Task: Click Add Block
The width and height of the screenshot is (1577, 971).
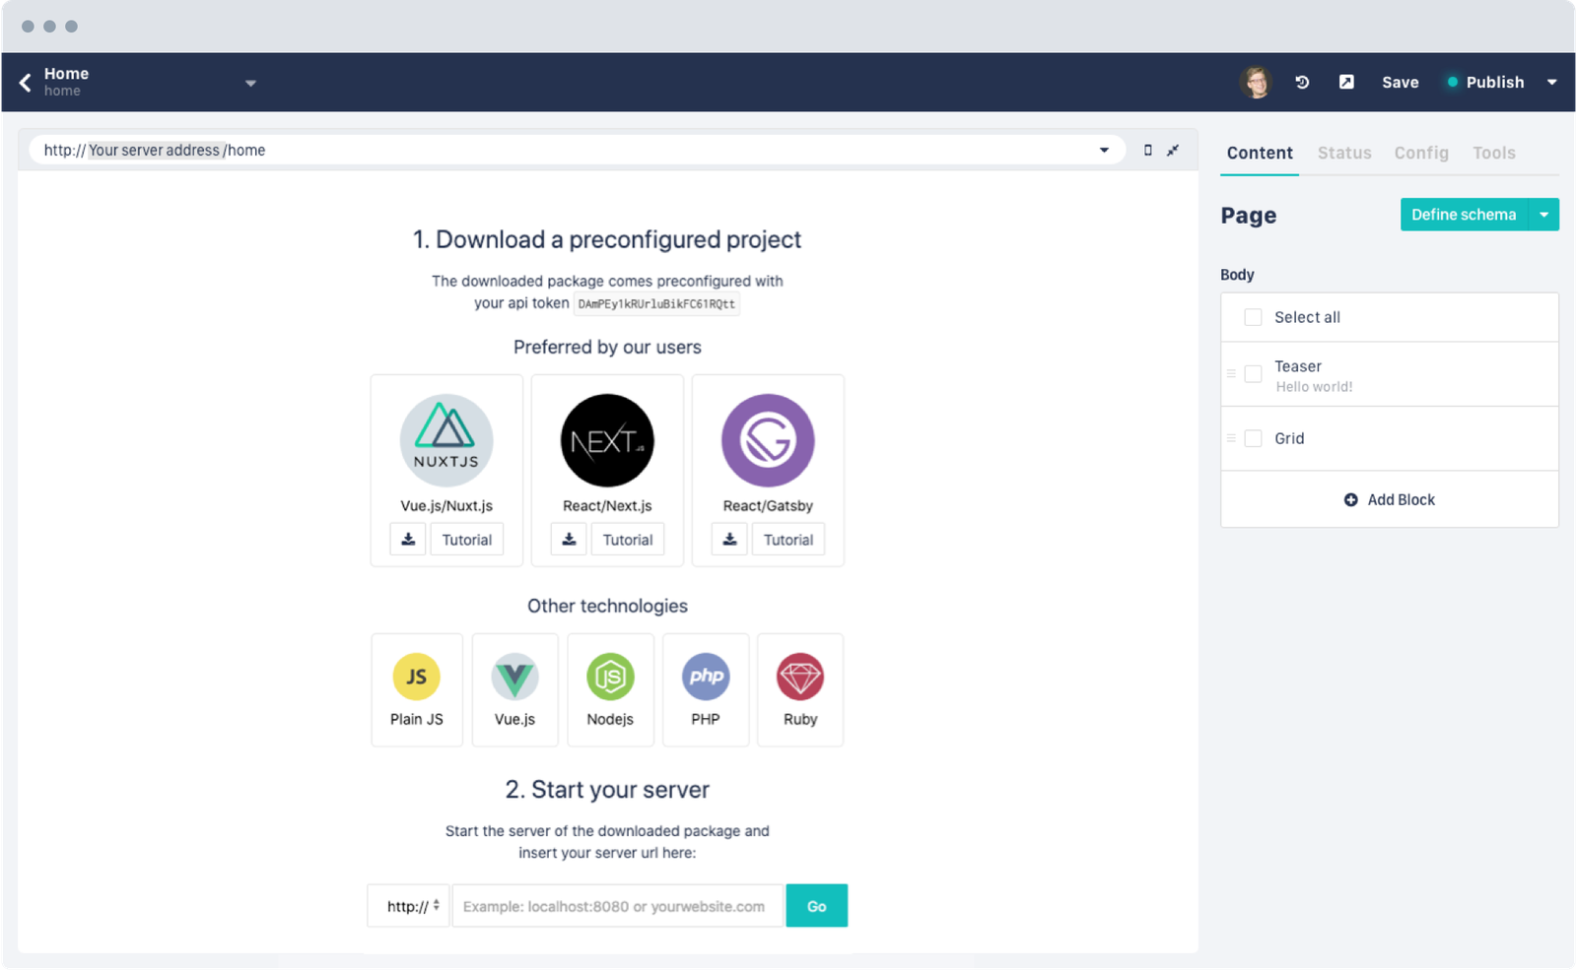Action: click(1390, 499)
